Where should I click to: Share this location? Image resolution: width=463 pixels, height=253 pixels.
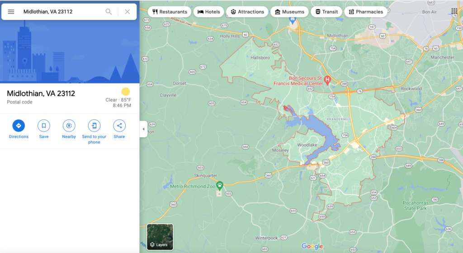119,129
